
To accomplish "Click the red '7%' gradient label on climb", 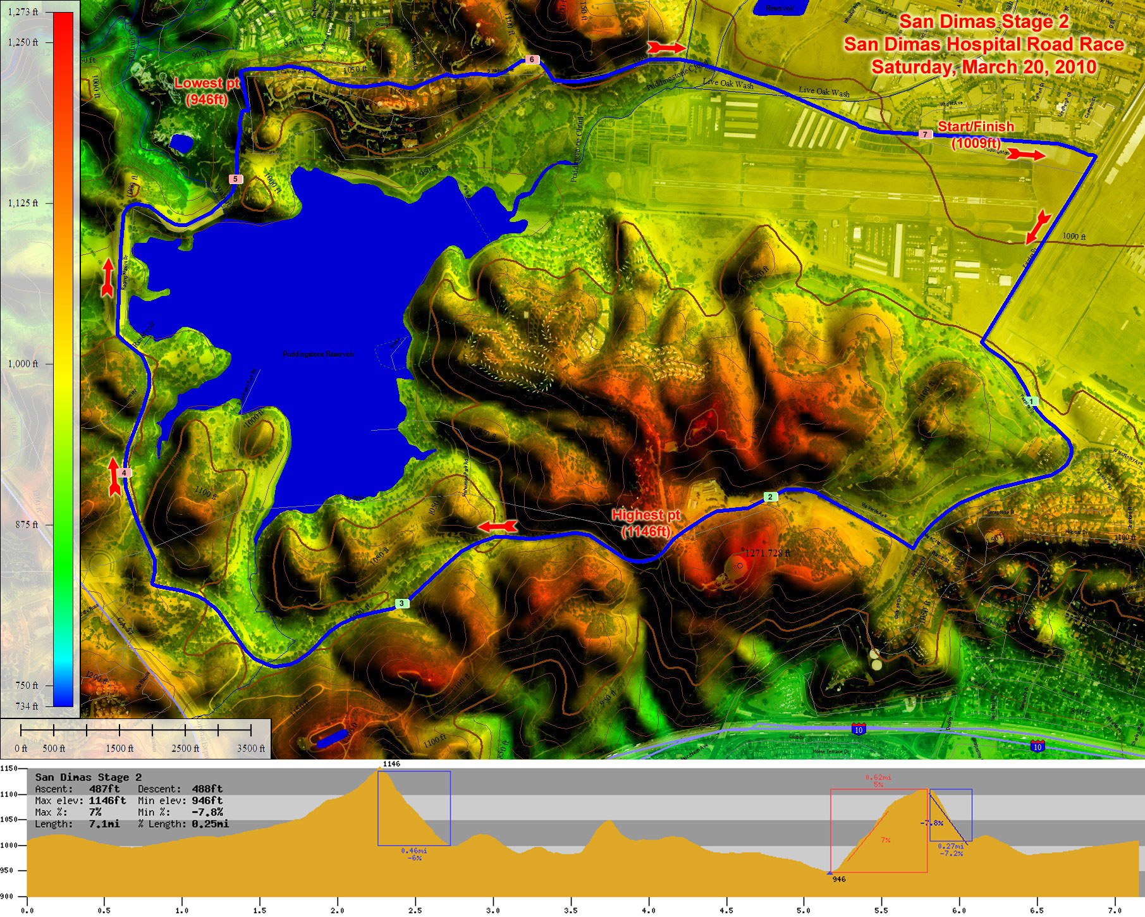I will [885, 840].
